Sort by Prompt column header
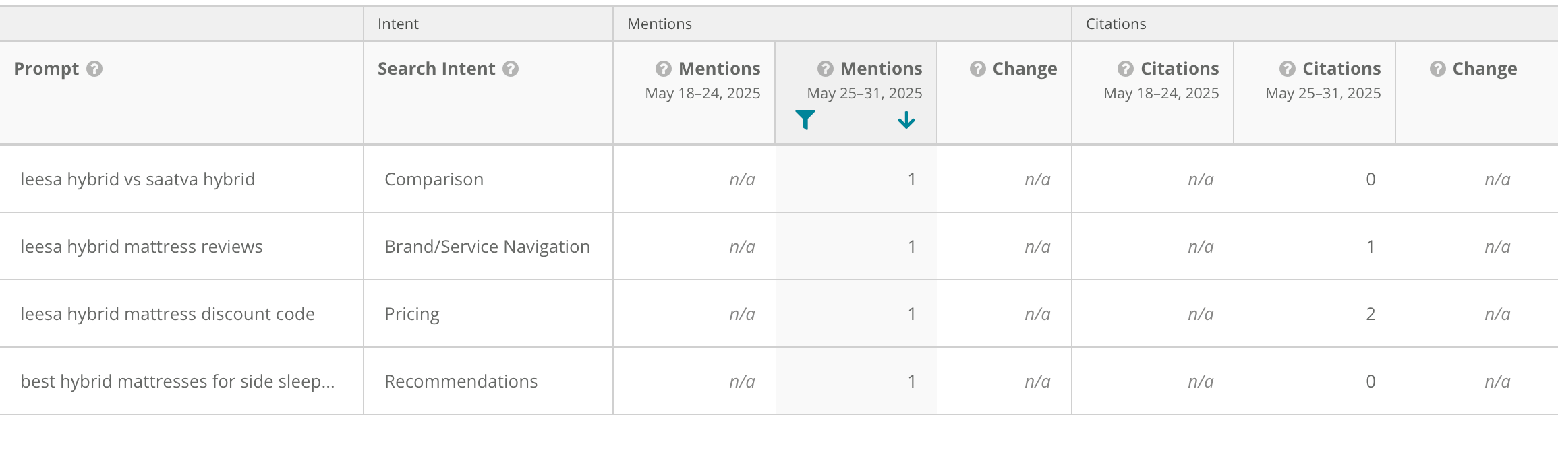 point(46,69)
